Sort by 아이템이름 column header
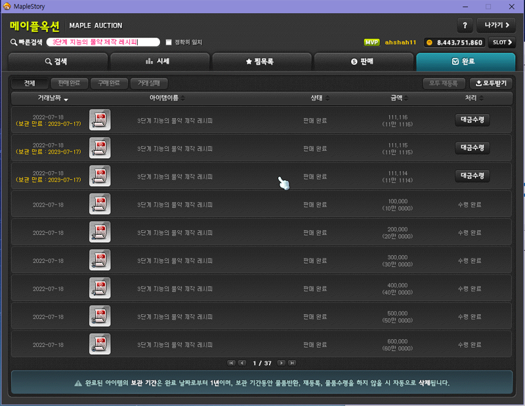Screen dimensions: 525x406 [167, 98]
